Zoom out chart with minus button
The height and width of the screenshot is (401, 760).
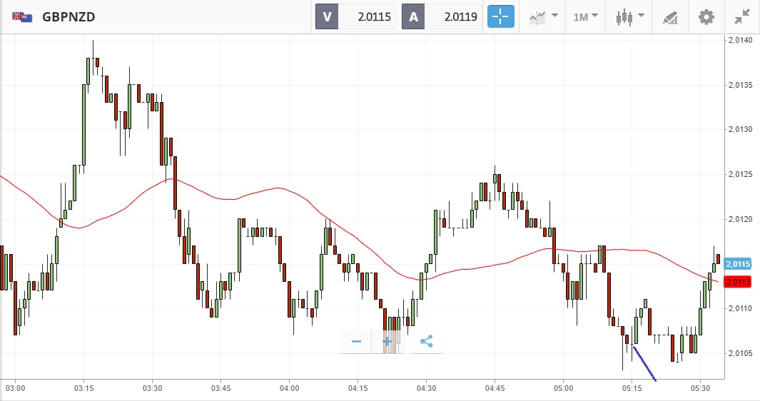point(356,342)
